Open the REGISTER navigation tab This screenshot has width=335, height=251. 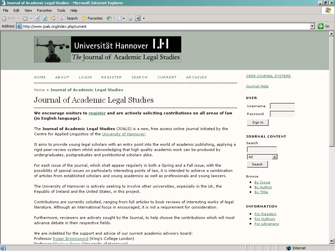(112, 77)
